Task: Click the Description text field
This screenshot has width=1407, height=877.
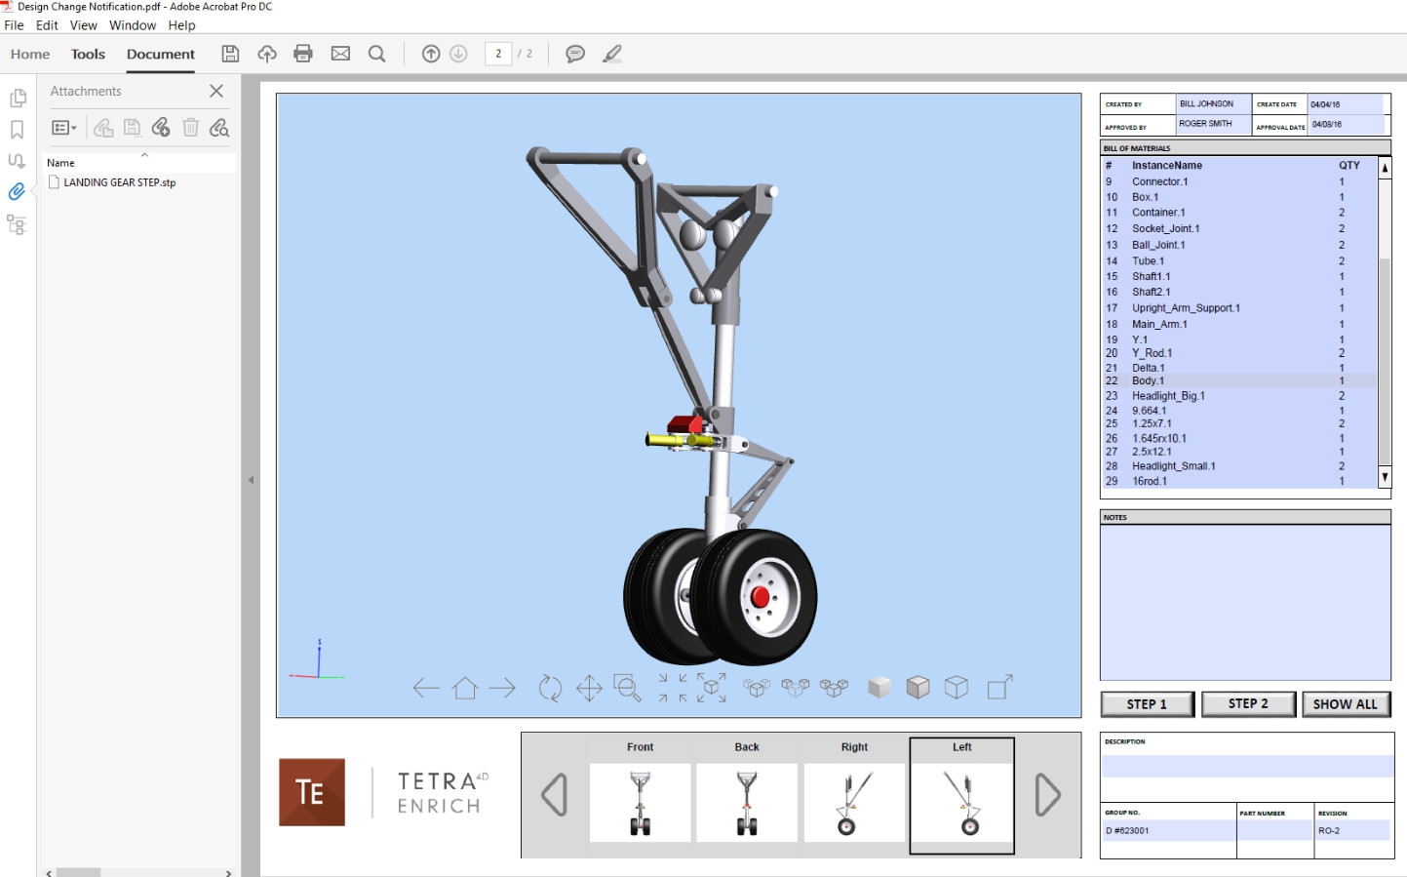Action: tap(1247, 766)
